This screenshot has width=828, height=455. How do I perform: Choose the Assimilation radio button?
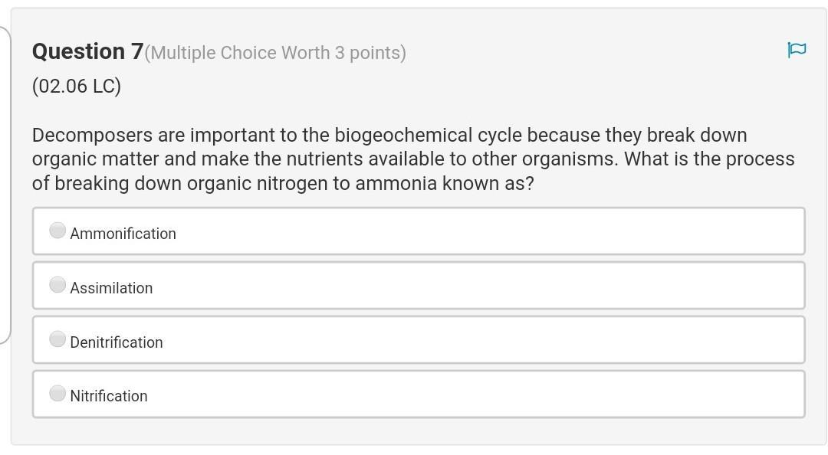58,284
